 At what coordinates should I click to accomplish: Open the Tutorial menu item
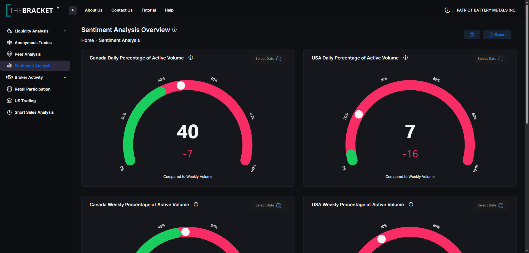tap(149, 10)
